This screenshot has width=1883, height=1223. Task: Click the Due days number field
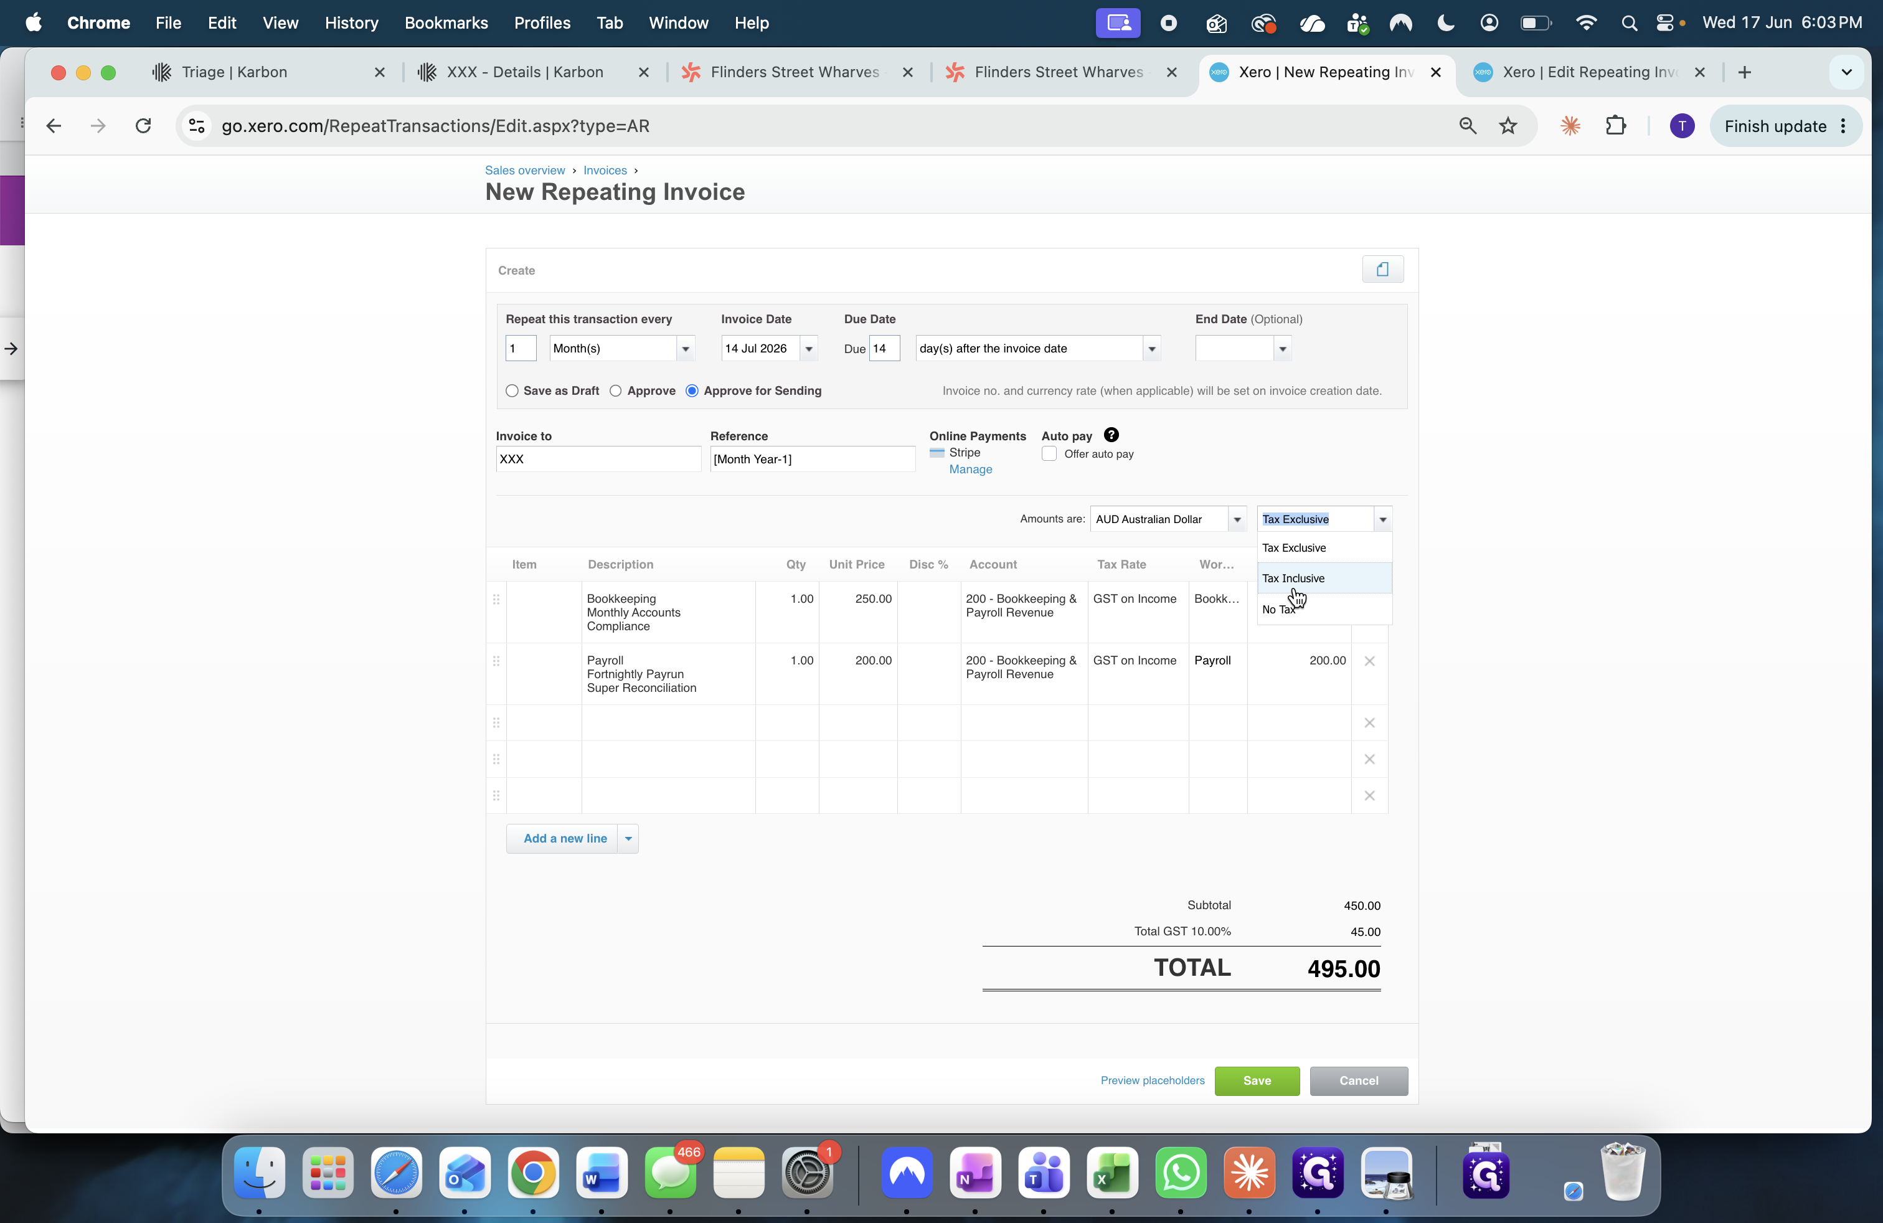885,349
